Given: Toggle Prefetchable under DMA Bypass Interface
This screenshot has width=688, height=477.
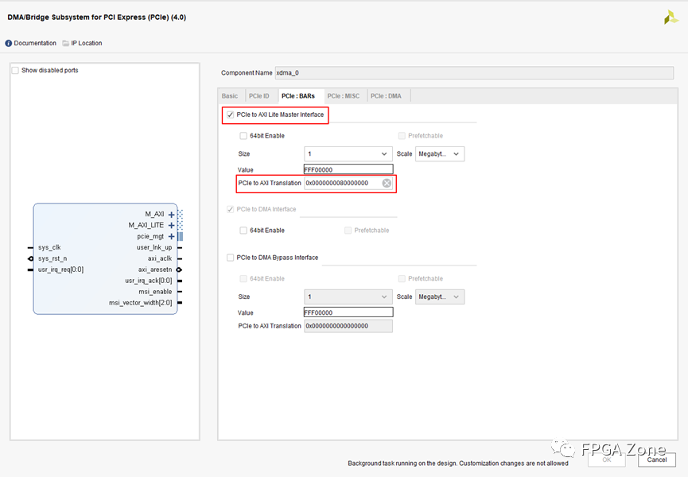Looking at the screenshot, I should (402, 279).
